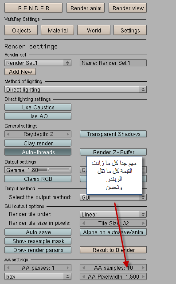Switch to the Settings tab
Viewport: 176px width, 284px height.
[130, 30]
